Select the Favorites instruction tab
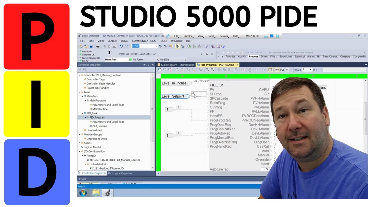 pyautogui.click(x=231, y=57)
